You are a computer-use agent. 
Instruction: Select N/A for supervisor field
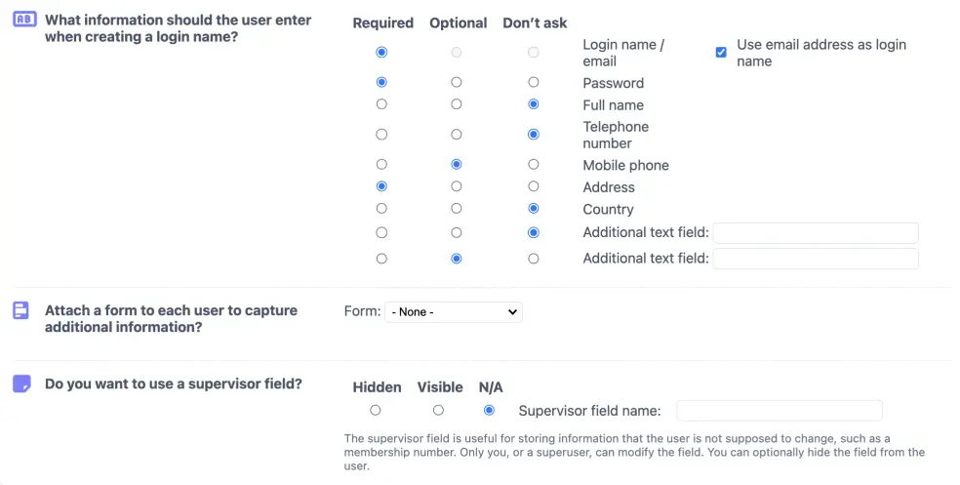click(x=490, y=411)
